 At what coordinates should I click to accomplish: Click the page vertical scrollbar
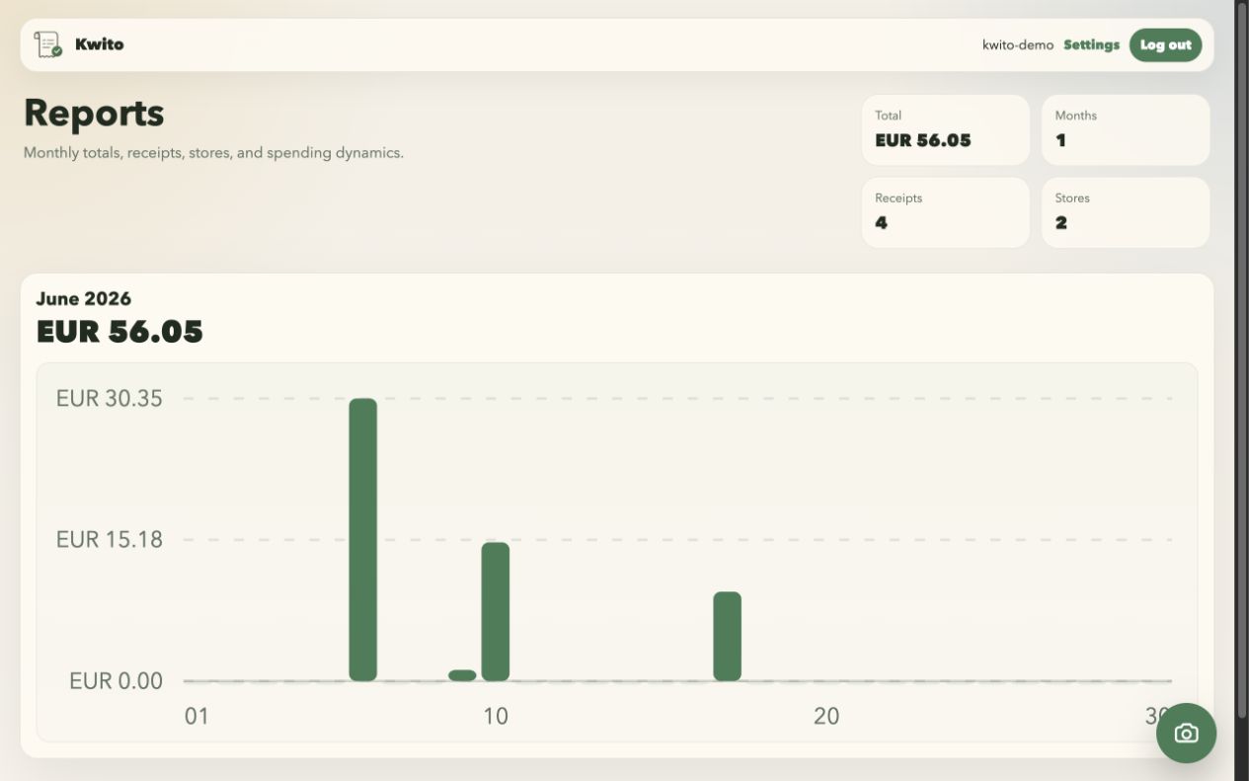click(1242, 360)
